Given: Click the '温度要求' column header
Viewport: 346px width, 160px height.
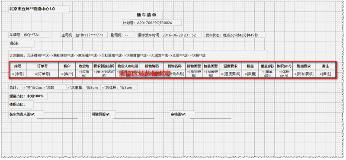Looking at the screenshot, I should 231,66.
